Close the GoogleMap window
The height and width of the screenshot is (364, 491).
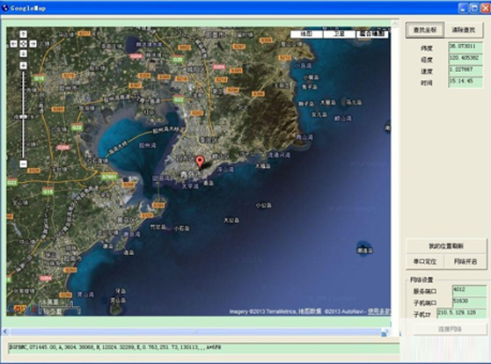486,8
